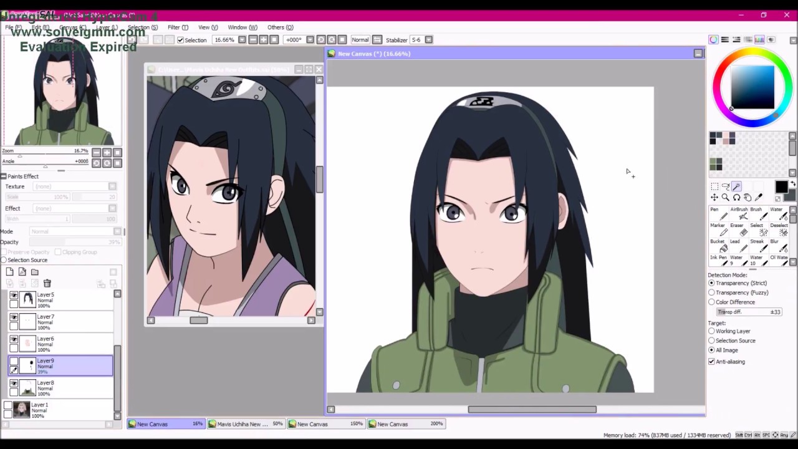Disable the Anti-aliasing checkbox
The height and width of the screenshot is (449, 798).
point(711,362)
